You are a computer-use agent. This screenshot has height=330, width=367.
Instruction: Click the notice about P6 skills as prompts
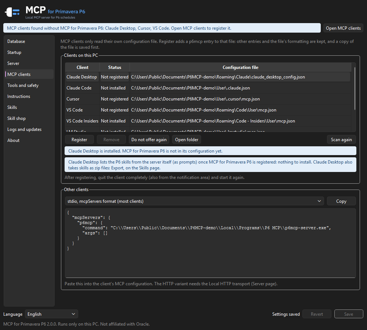210,165
